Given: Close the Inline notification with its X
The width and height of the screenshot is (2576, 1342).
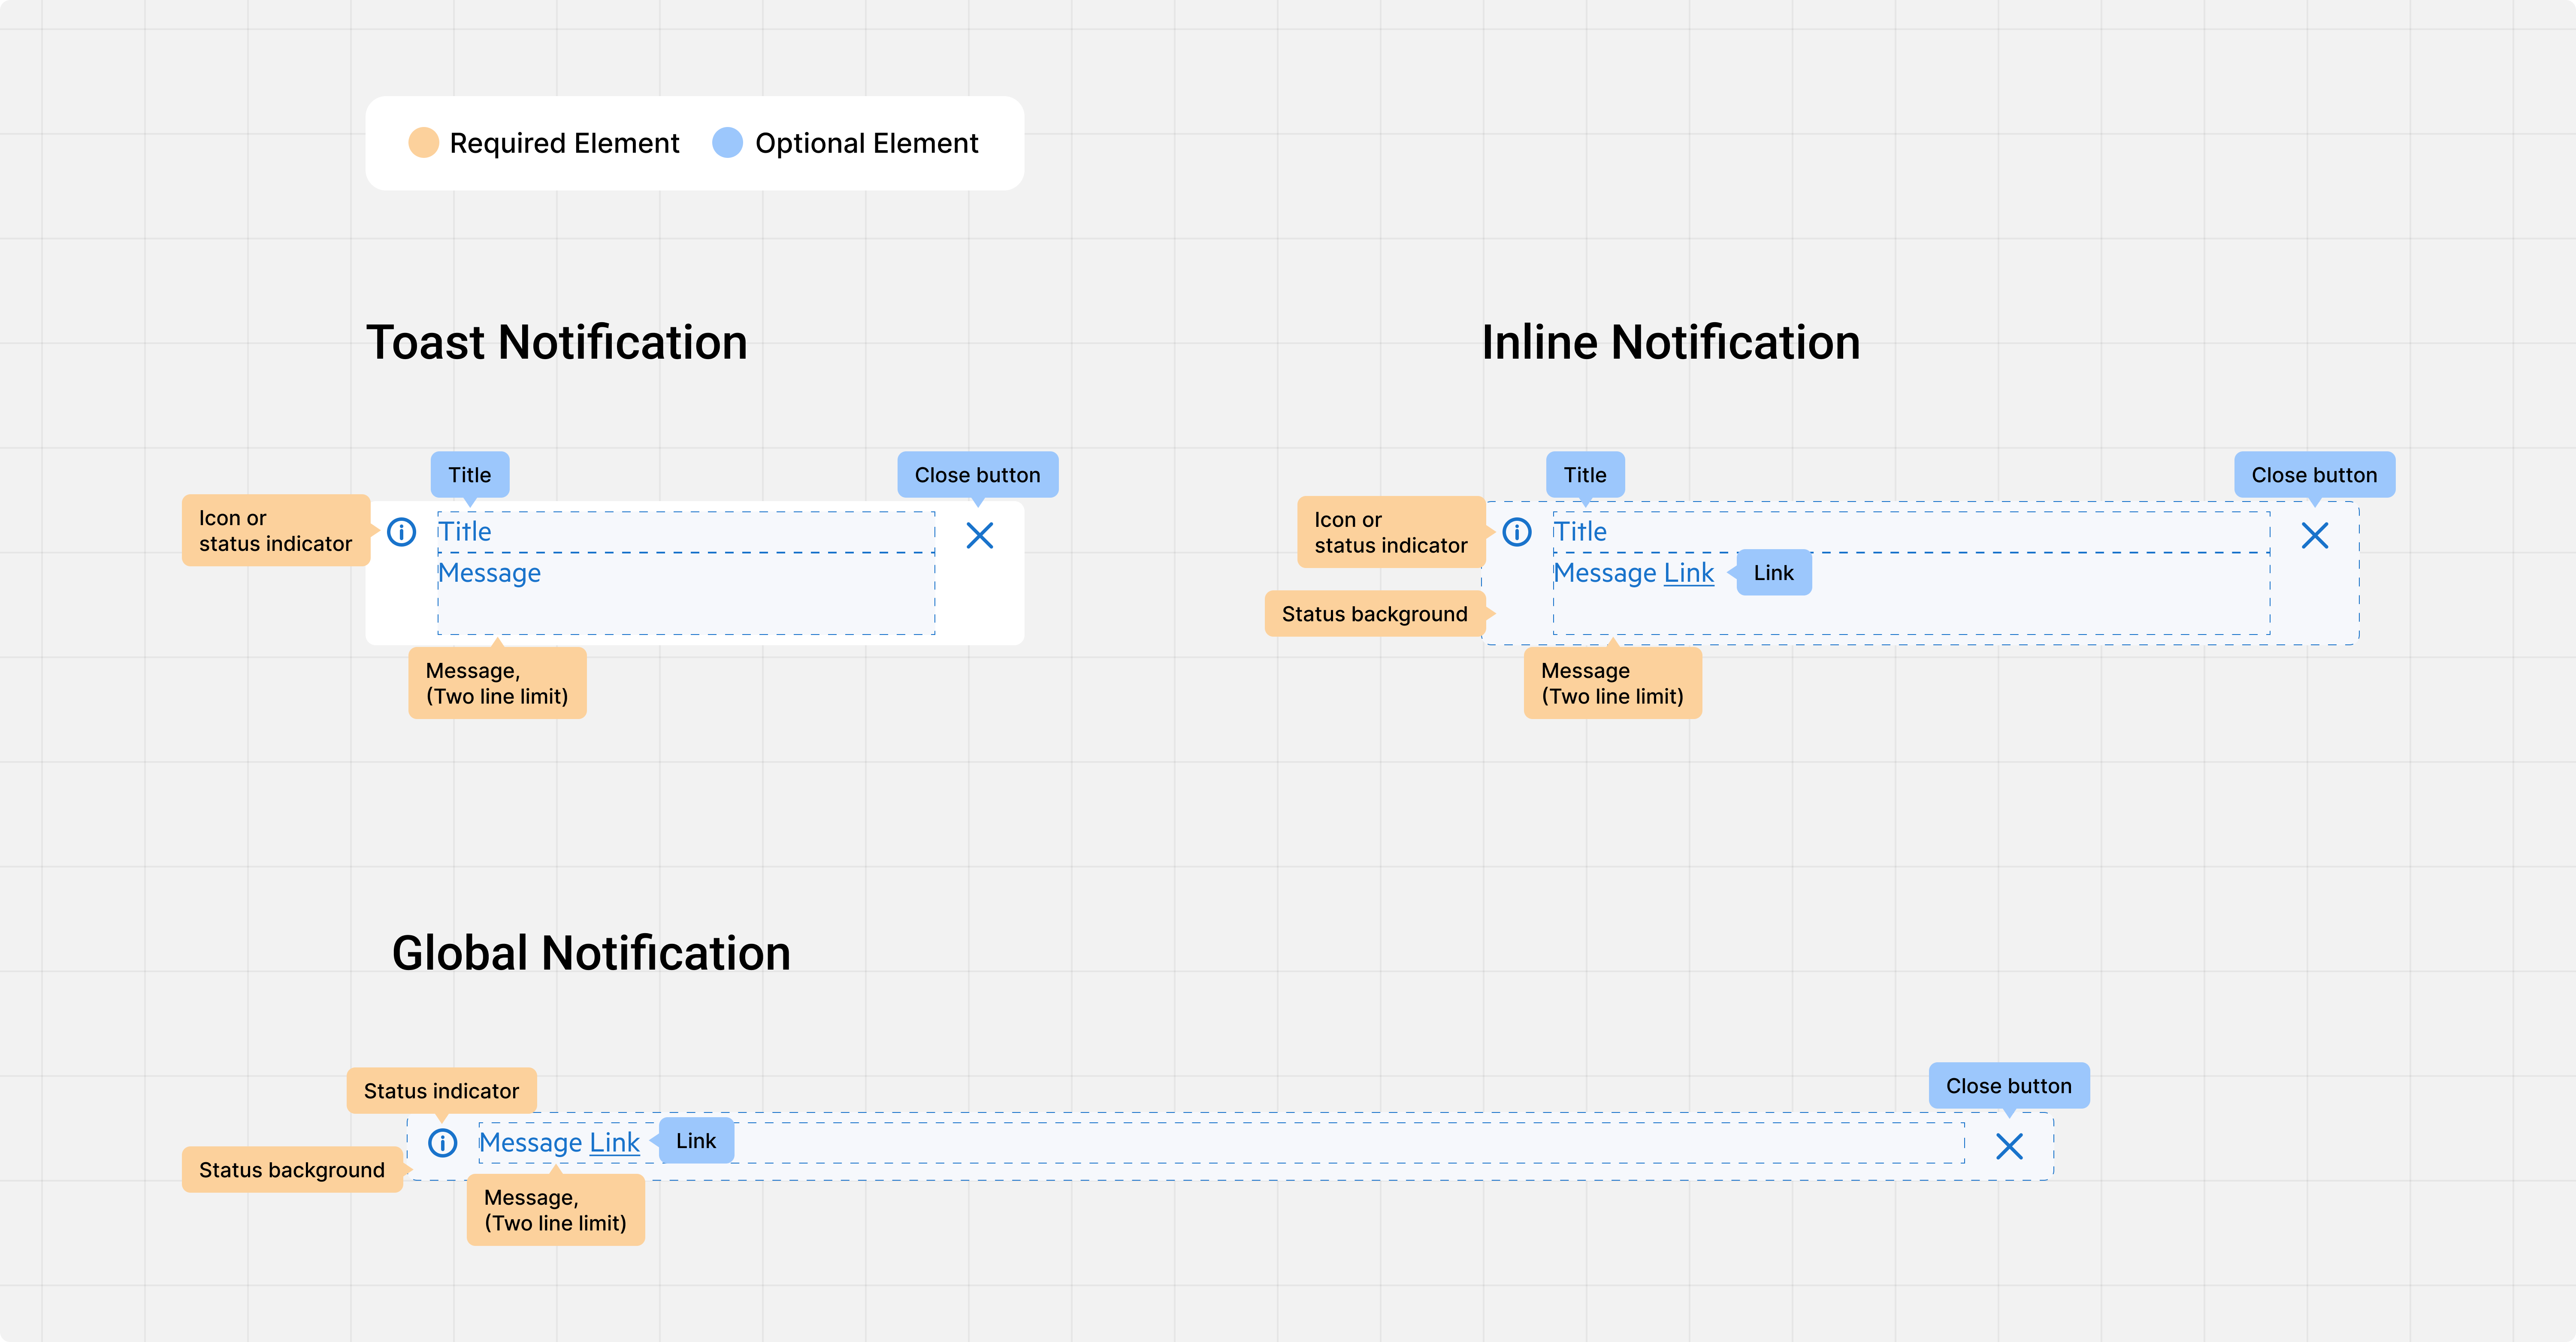Looking at the screenshot, I should coord(2315,536).
